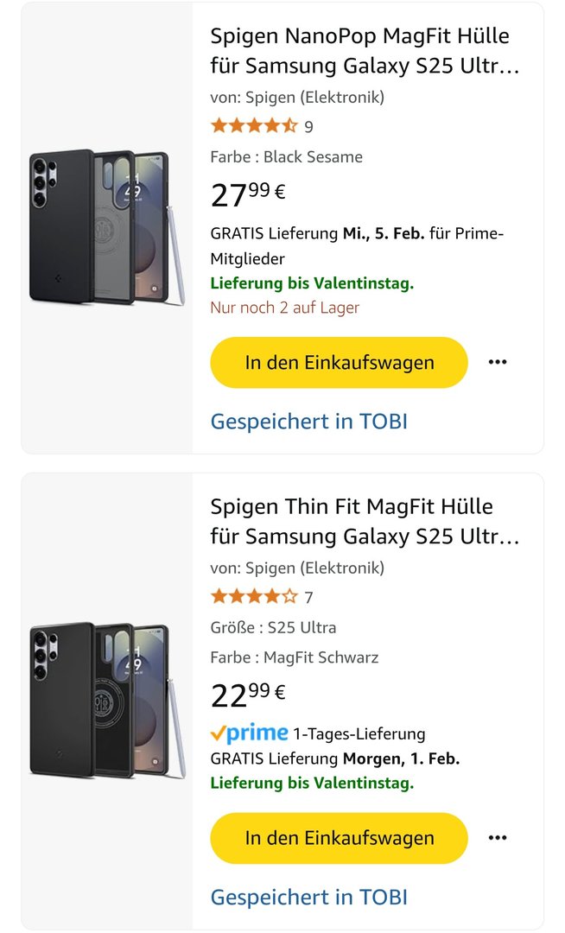Add Spigen NanoPop MagFit to cart
The image size is (565, 933).
point(339,362)
